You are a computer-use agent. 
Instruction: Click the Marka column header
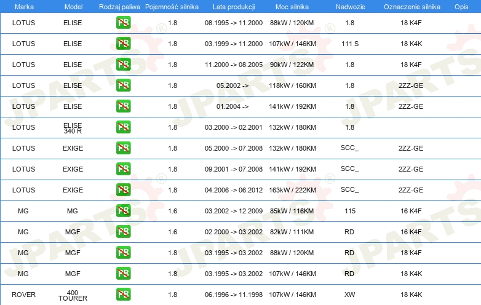click(x=24, y=7)
